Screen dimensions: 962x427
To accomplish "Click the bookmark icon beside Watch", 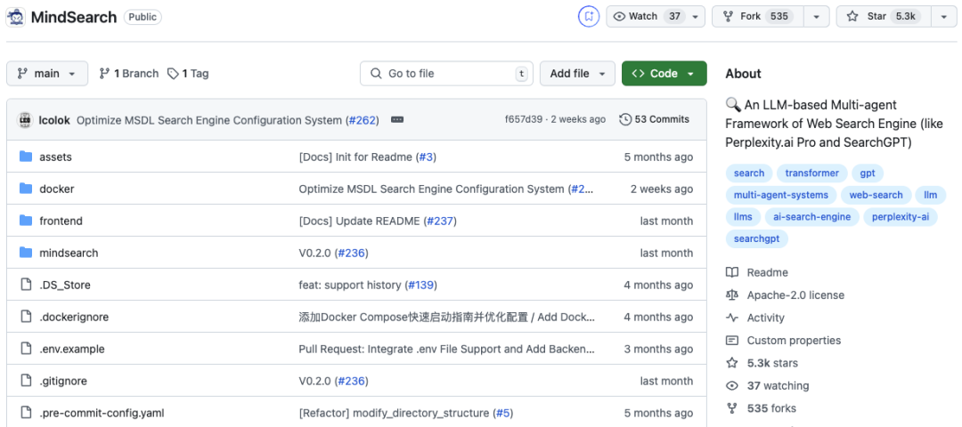I will (589, 16).
